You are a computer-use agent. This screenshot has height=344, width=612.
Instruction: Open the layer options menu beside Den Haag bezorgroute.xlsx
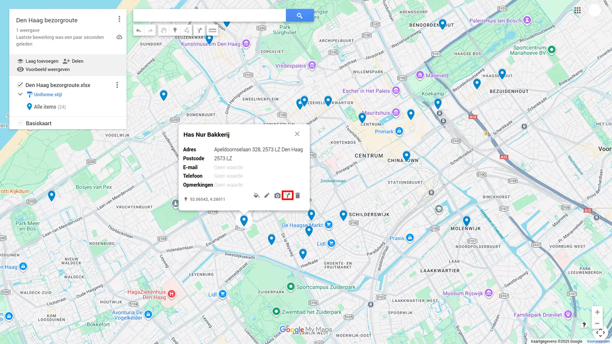[117, 85]
